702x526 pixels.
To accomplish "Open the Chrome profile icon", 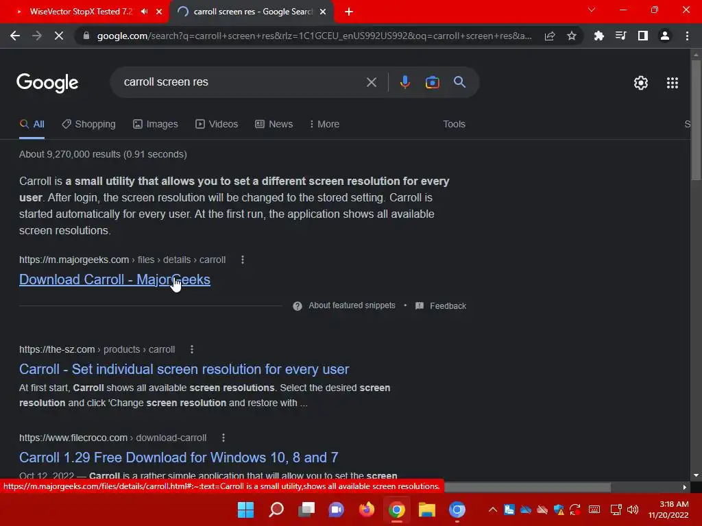I will coord(665,36).
